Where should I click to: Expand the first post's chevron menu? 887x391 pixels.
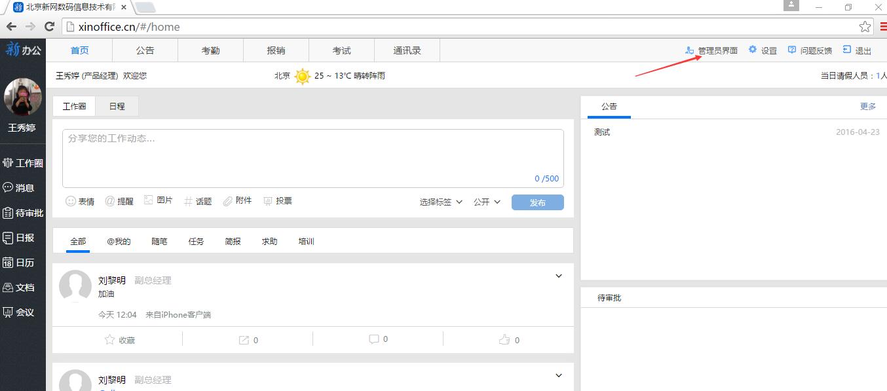(559, 276)
